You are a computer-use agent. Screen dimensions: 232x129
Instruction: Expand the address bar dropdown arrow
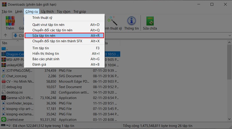pyautogui.click(x=230, y=36)
